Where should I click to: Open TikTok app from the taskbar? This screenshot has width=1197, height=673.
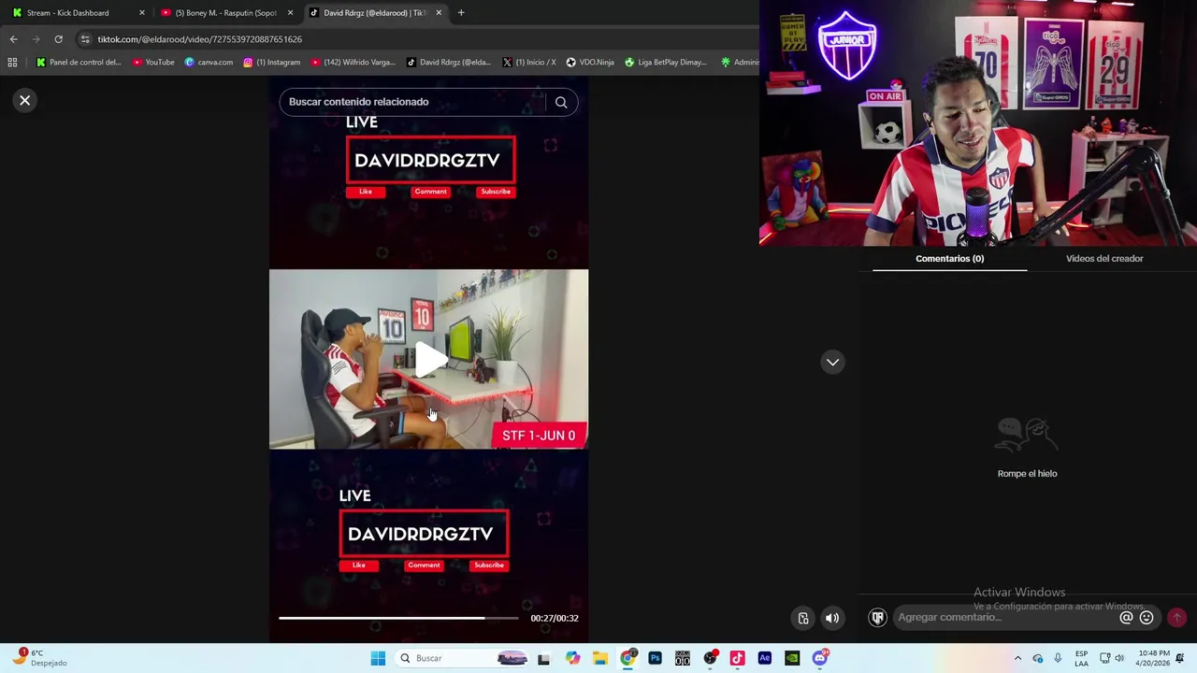pos(737,658)
